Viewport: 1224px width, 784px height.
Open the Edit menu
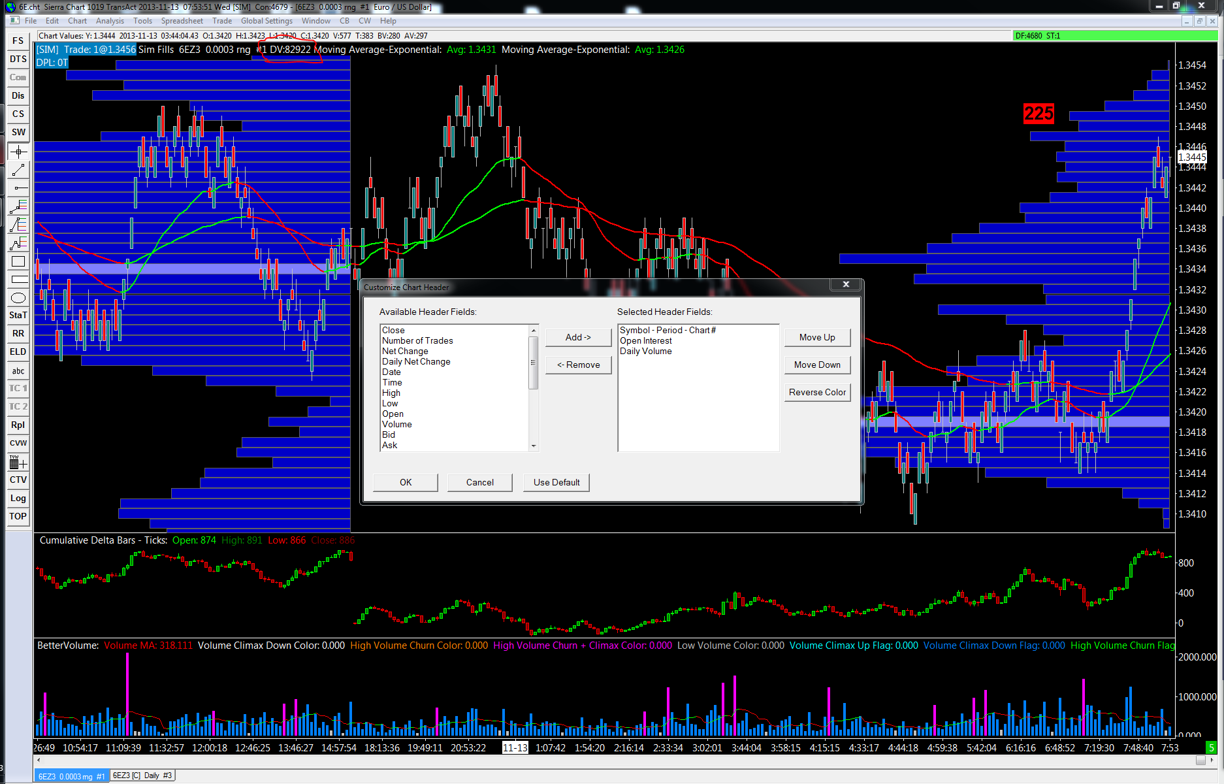pyautogui.click(x=52, y=21)
